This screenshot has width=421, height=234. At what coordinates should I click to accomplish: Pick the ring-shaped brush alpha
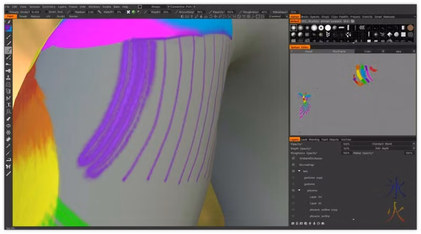click(321, 28)
